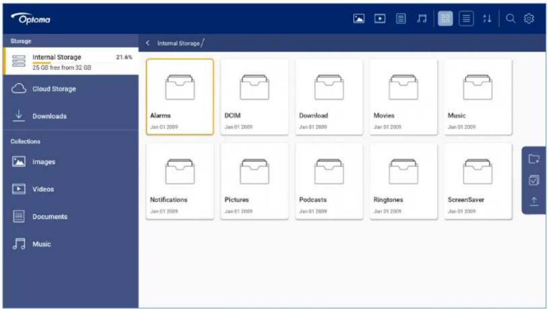Open Documents collection in sidebar
The height and width of the screenshot is (309, 548).
pos(71,217)
